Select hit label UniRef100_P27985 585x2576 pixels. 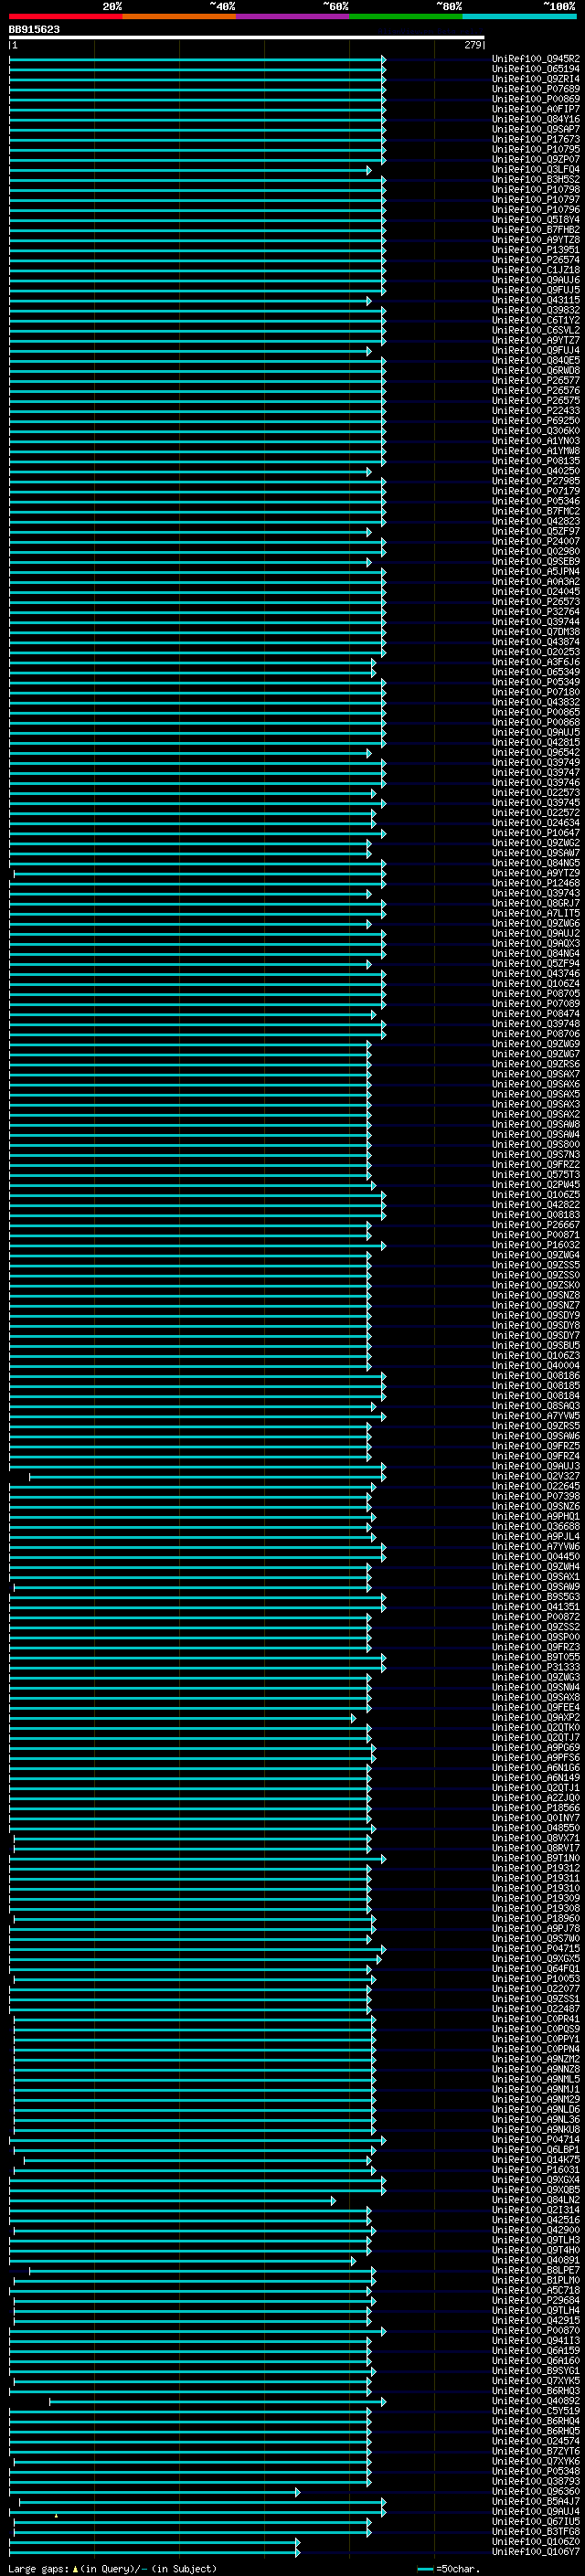pyautogui.click(x=536, y=481)
